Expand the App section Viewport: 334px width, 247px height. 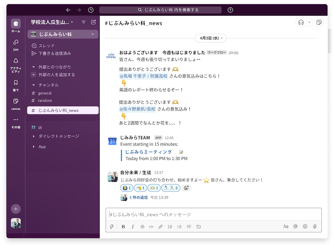(33, 147)
